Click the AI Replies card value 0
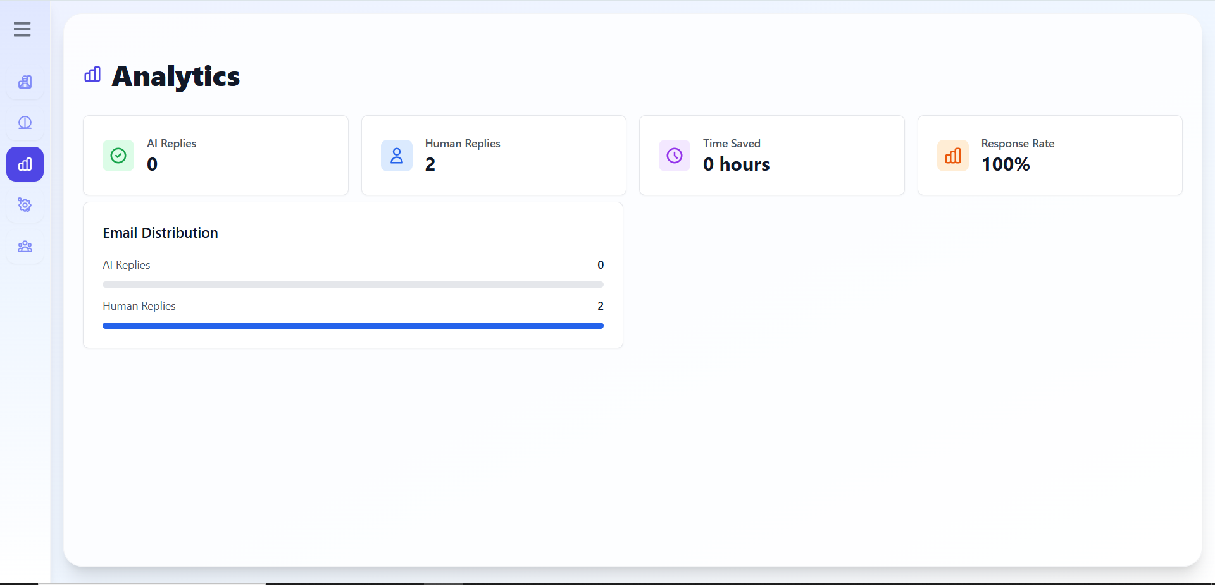 coord(153,164)
